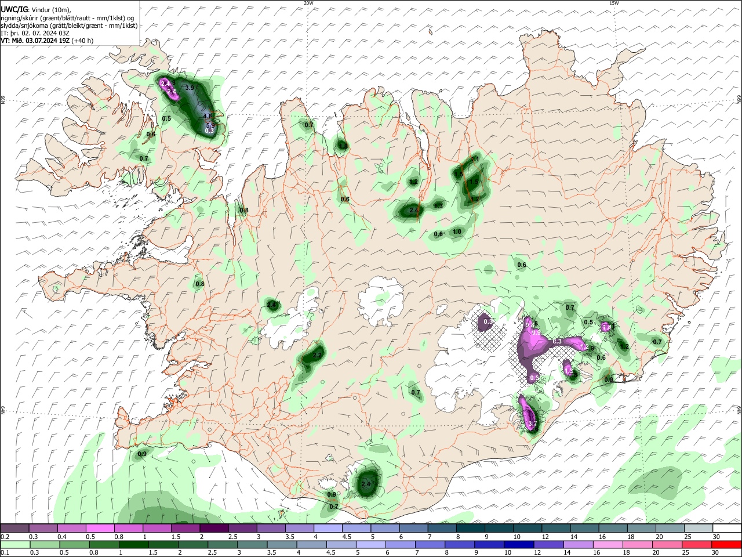Click the '2.2' precipitation value on the map
Image resolution: width=742 pixels, height=557 pixels.
(x=317, y=355)
